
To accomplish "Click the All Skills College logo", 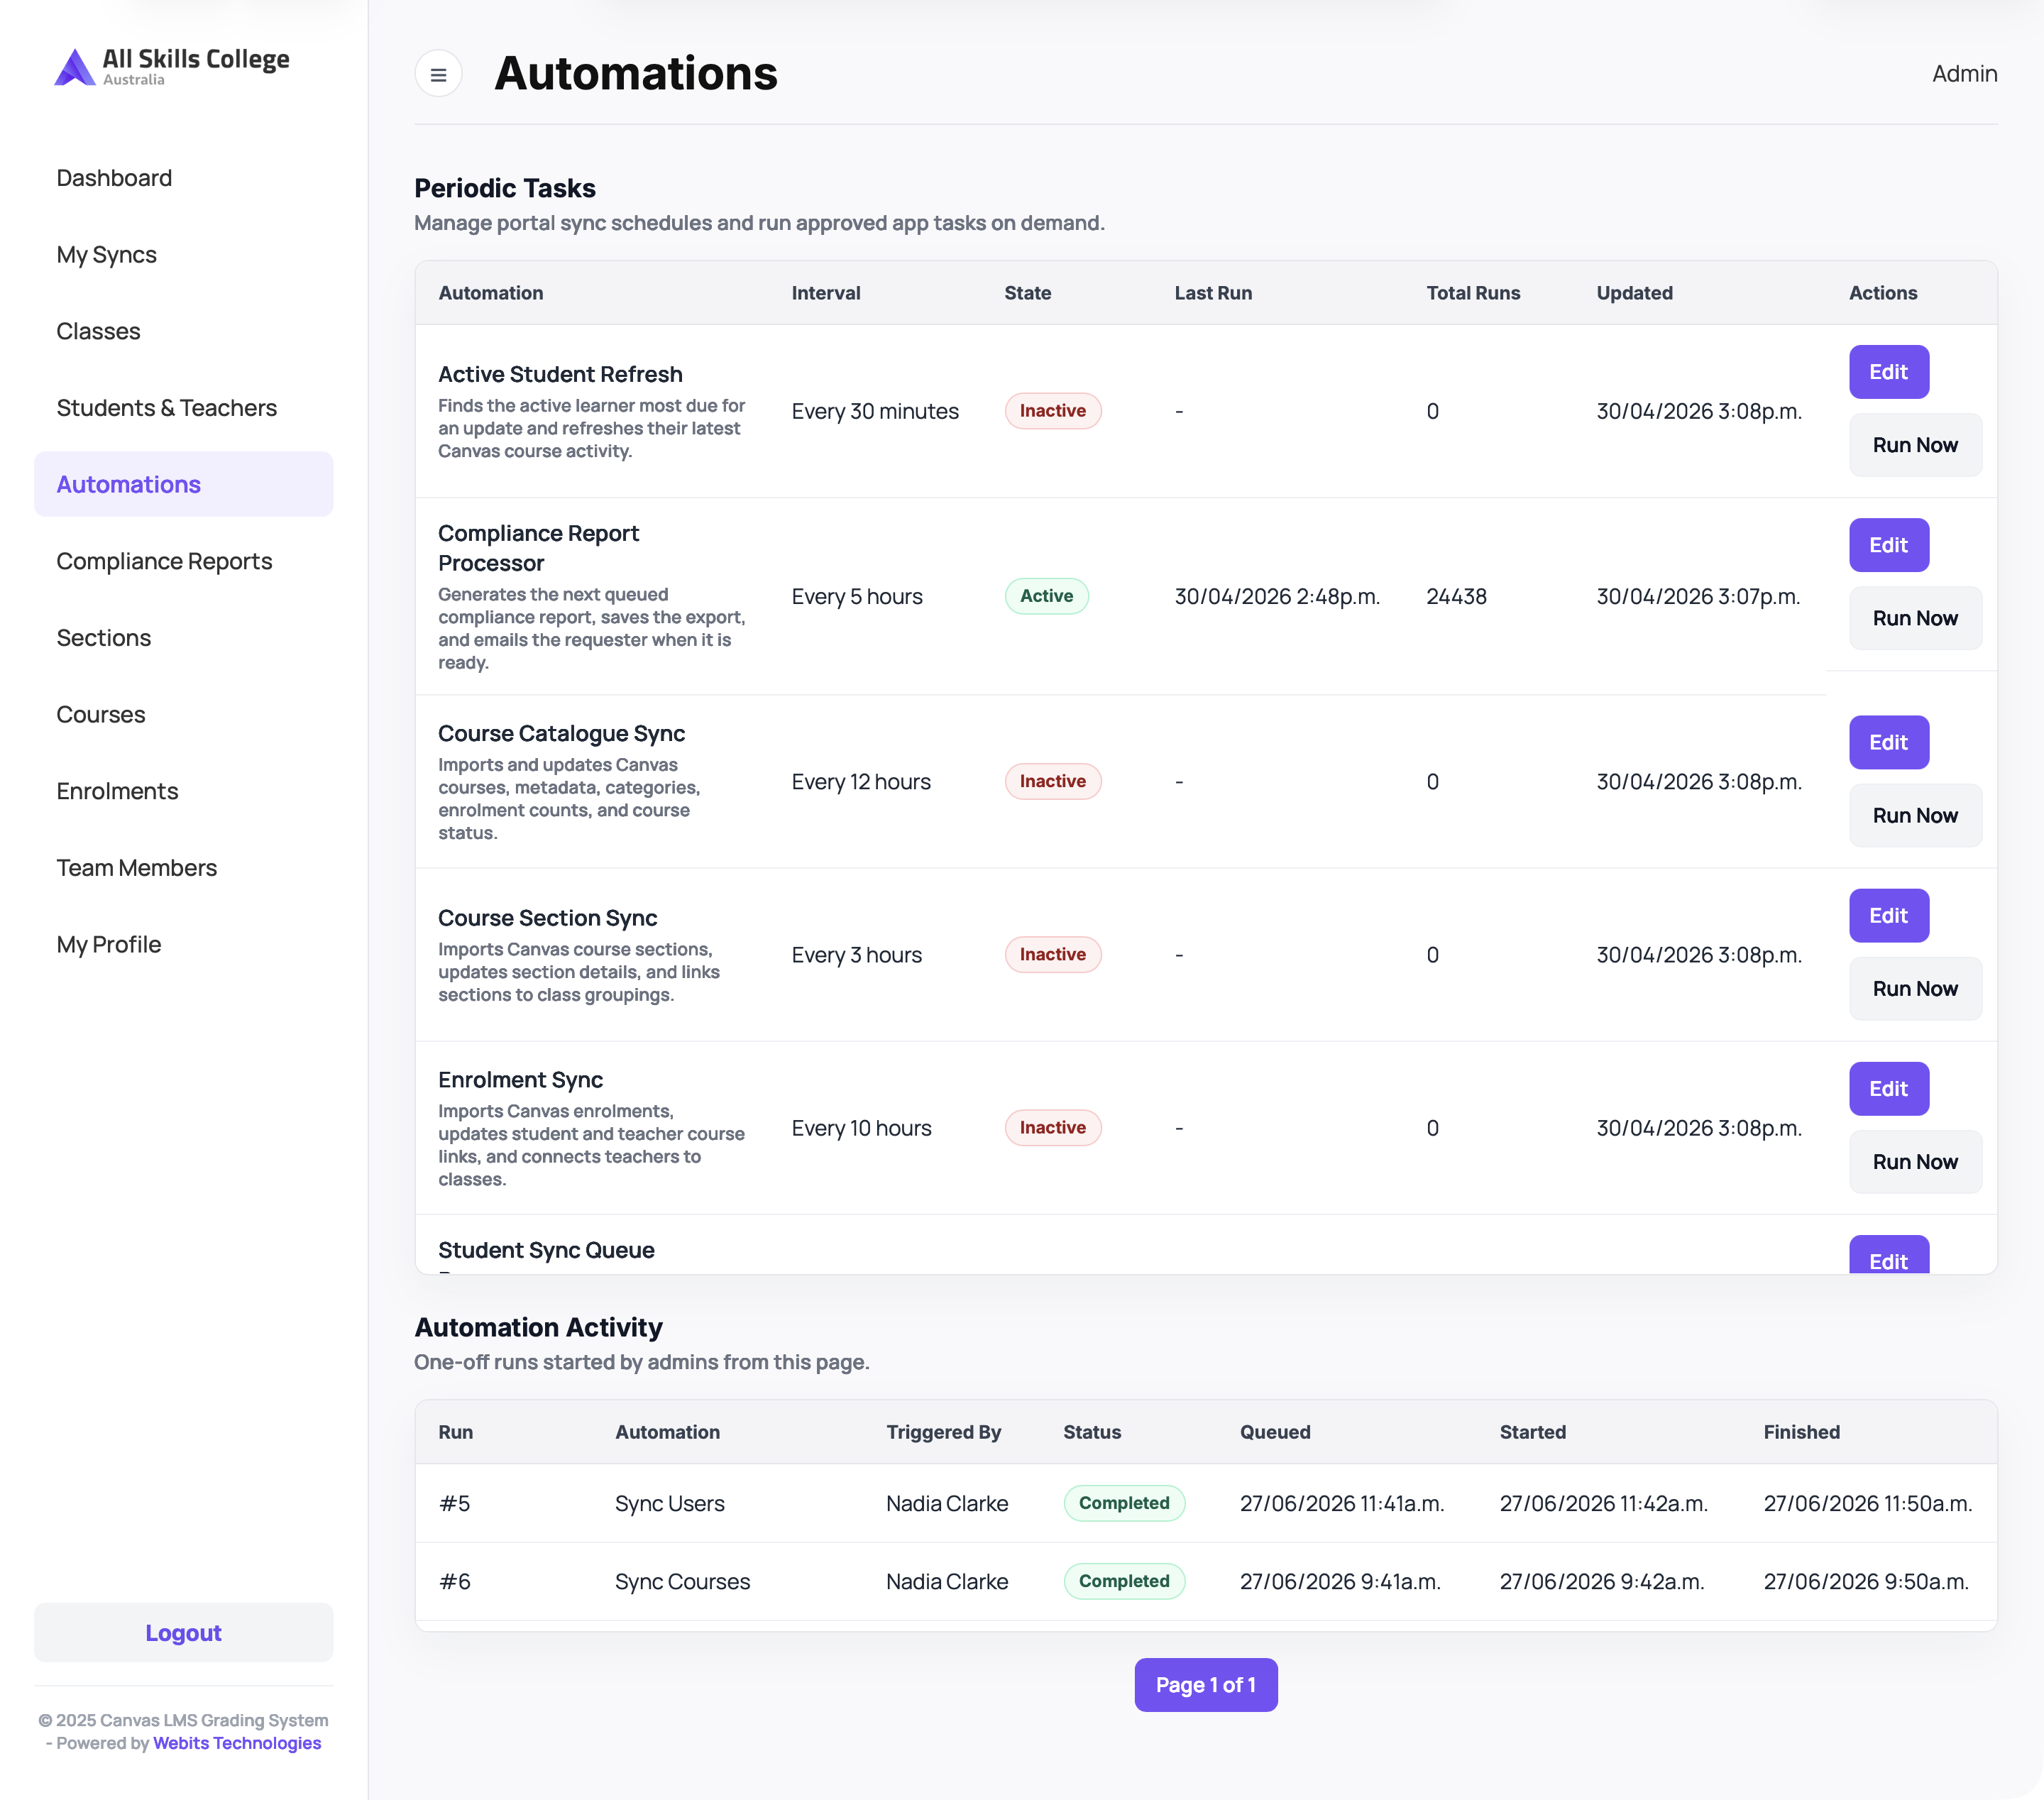I will [x=172, y=67].
